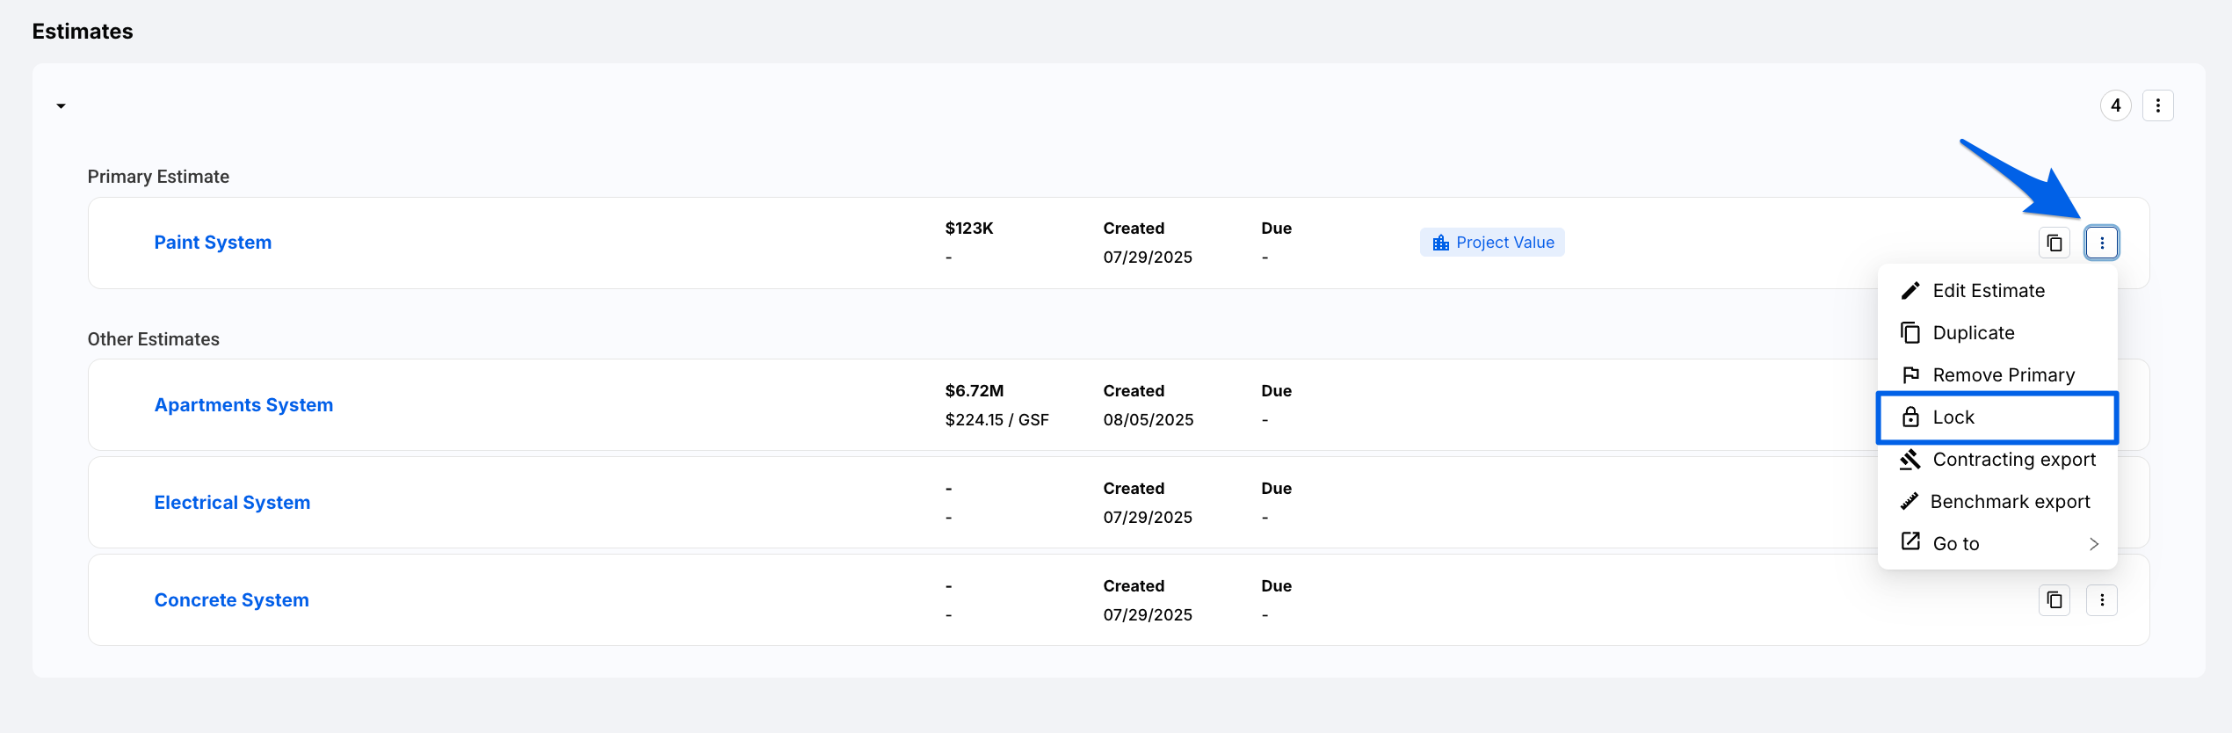
Task: Select Remove Primary menu option
Action: (2003, 375)
